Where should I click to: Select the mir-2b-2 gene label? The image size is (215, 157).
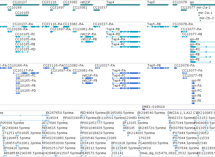coord(207,18)
